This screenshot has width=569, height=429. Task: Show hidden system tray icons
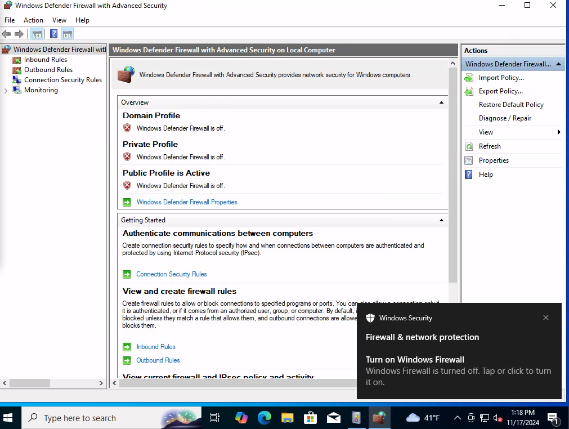[x=457, y=418]
